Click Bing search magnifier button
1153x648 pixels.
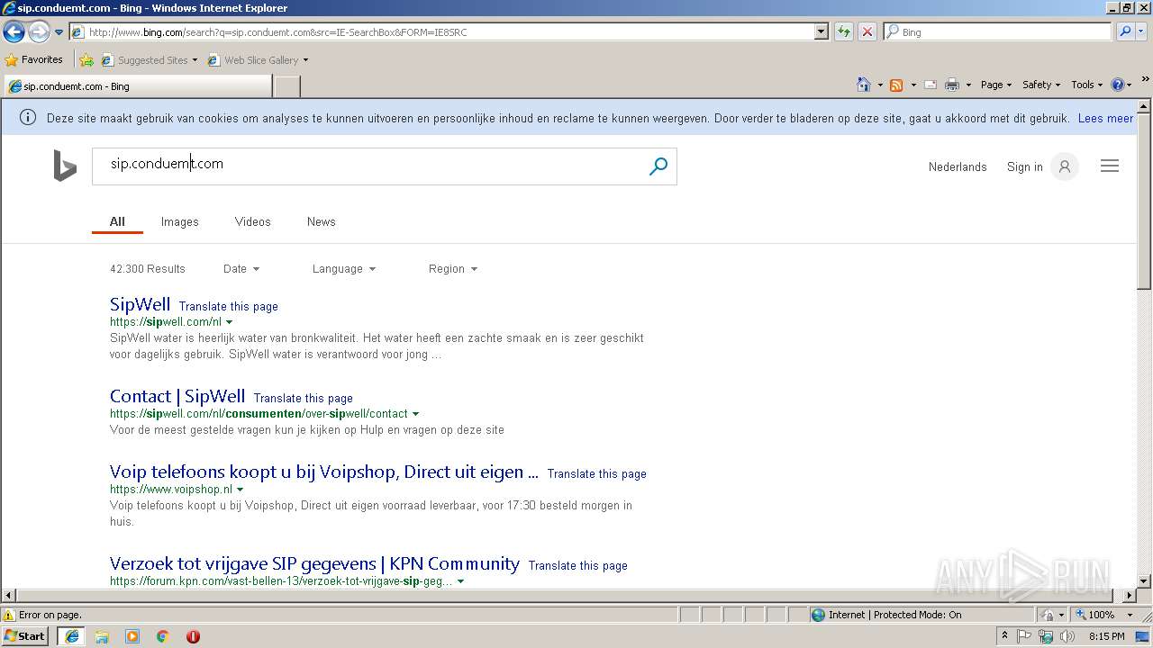pos(658,166)
